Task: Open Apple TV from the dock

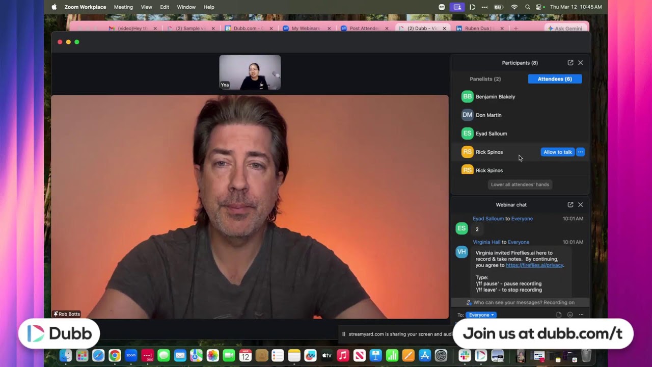Action: pyautogui.click(x=327, y=355)
